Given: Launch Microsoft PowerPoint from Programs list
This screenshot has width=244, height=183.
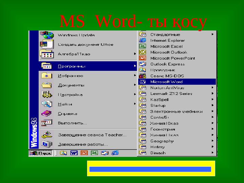Looking at the screenshot, I should pos(177,58).
